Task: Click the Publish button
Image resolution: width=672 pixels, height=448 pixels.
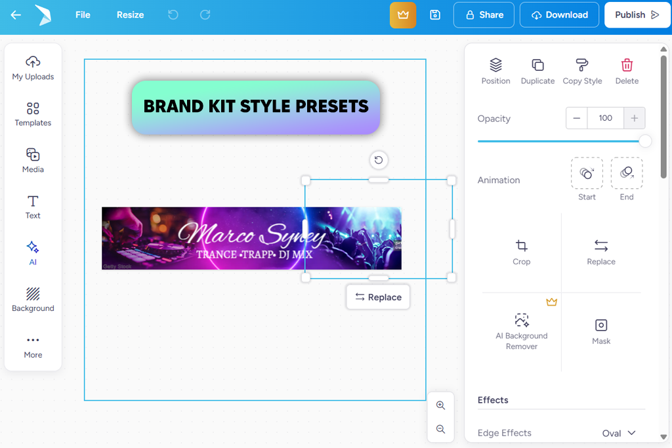Action: click(637, 15)
